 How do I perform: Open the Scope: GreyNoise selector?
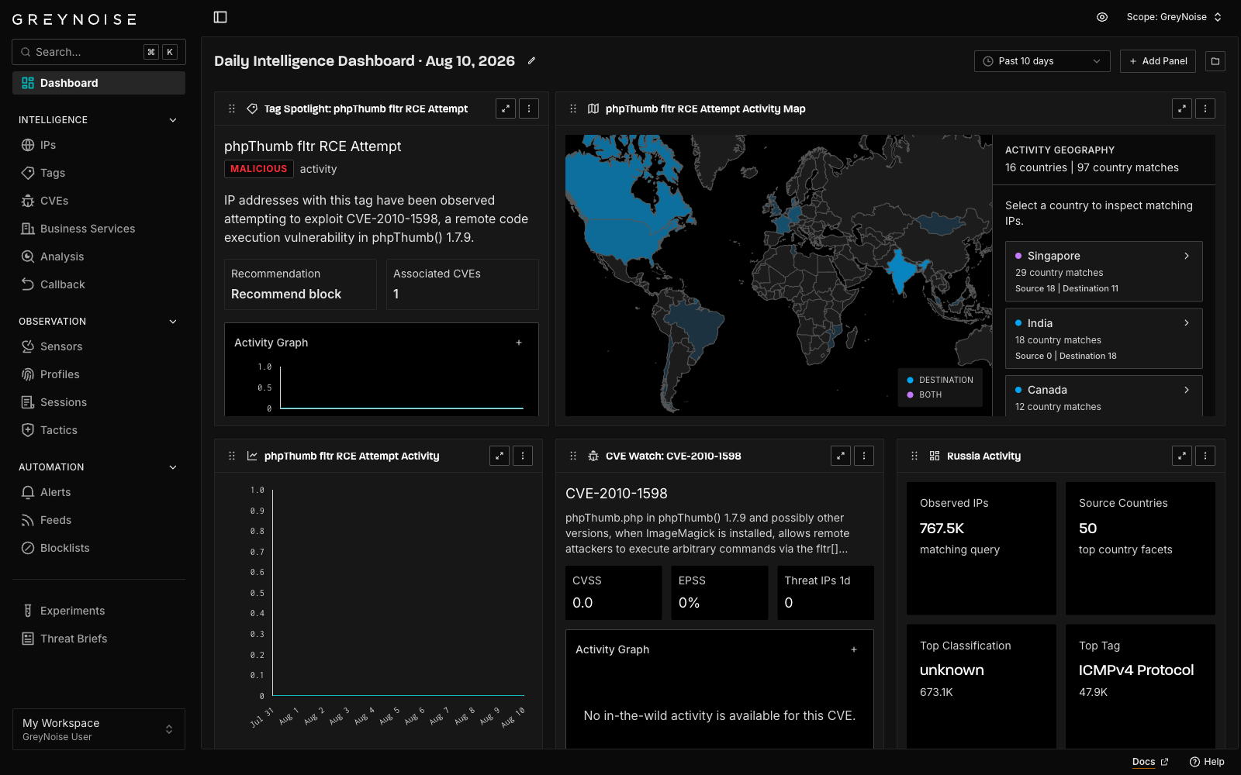(1174, 17)
